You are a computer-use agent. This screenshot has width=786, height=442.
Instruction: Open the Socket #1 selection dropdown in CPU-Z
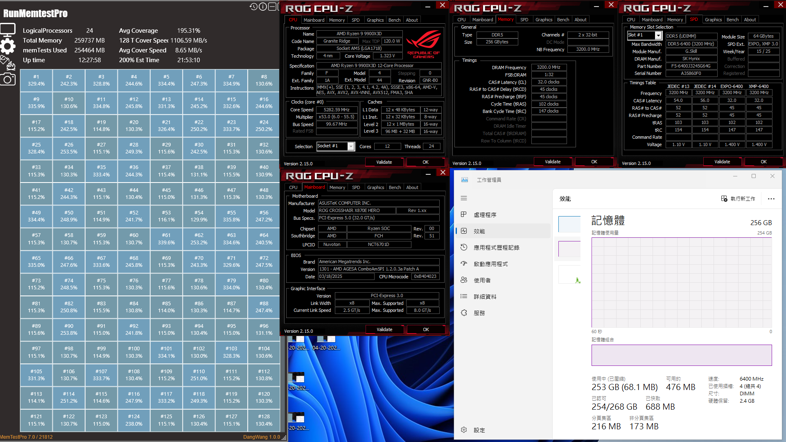click(351, 146)
